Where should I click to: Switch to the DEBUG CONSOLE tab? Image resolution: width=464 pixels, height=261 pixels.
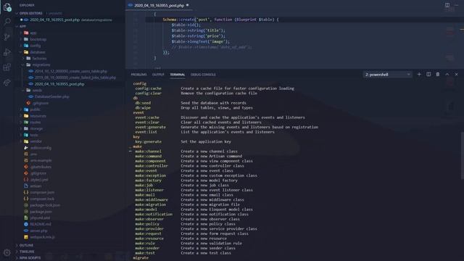click(203, 75)
